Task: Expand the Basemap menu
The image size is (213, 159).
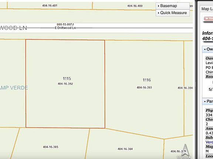Action: 173,6
